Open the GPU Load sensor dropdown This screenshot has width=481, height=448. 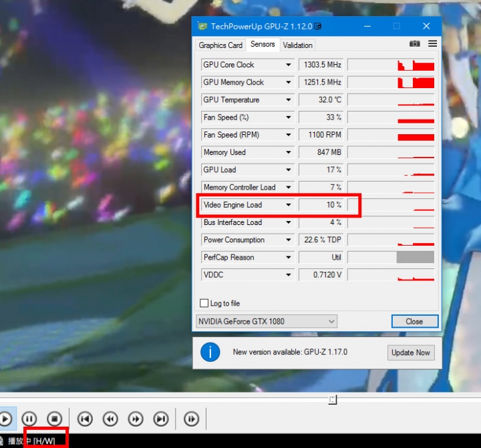point(289,170)
